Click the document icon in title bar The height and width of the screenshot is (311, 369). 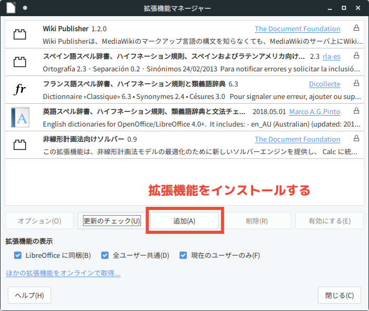point(11,8)
